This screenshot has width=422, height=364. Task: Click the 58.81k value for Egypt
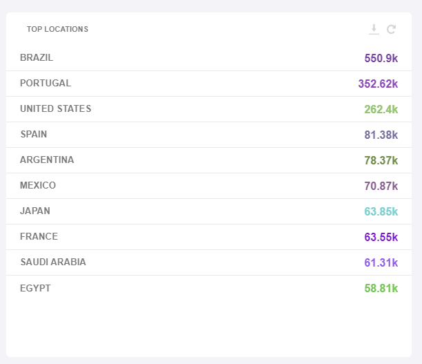381,289
